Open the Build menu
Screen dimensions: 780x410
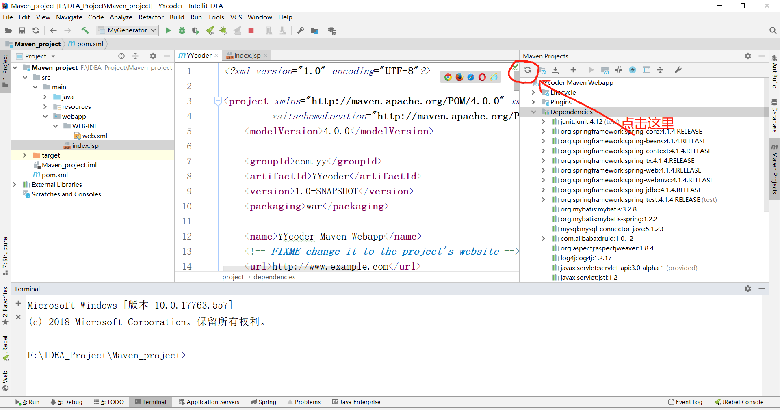pos(177,17)
